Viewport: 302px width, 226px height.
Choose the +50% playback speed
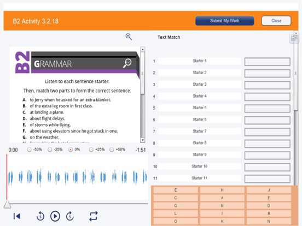pos(112,150)
